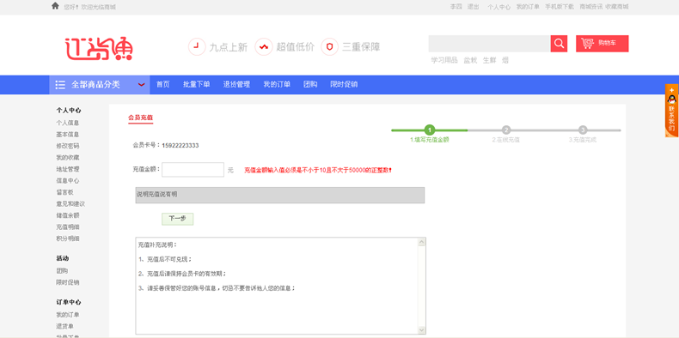Screen dimensions: 679x338
Task: Open the 购物车 shopping cart button
Action: point(602,44)
